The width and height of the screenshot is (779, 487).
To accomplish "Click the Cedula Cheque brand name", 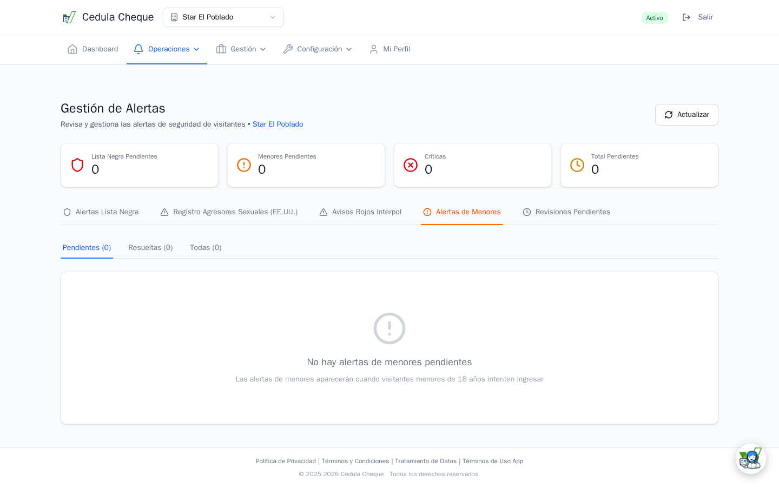I will coord(118,17).
